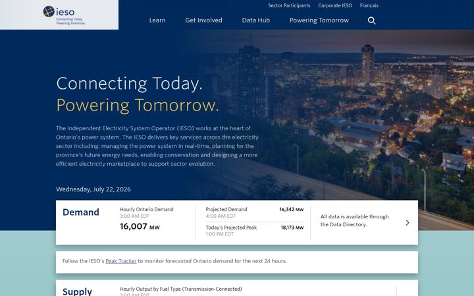Click the IESO logo
This screenshot has height=296, width=474.
pyautogui.click(x=64, y=15)
